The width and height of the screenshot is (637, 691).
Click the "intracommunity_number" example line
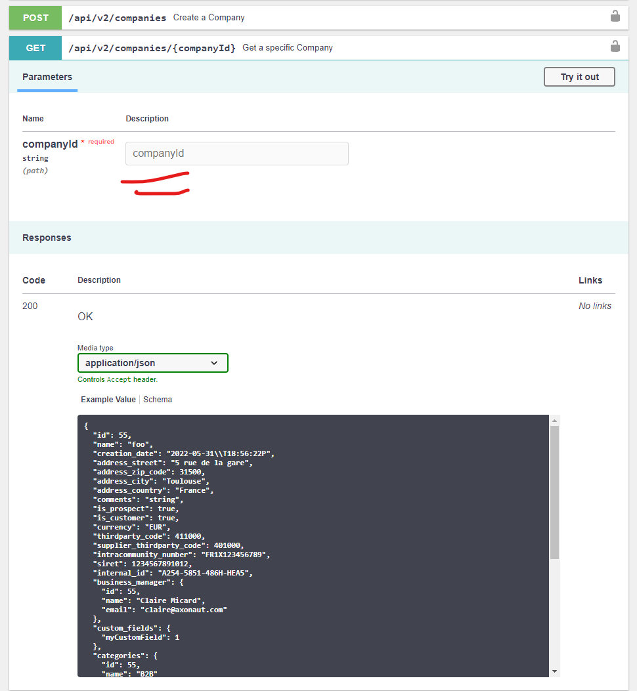181,555
